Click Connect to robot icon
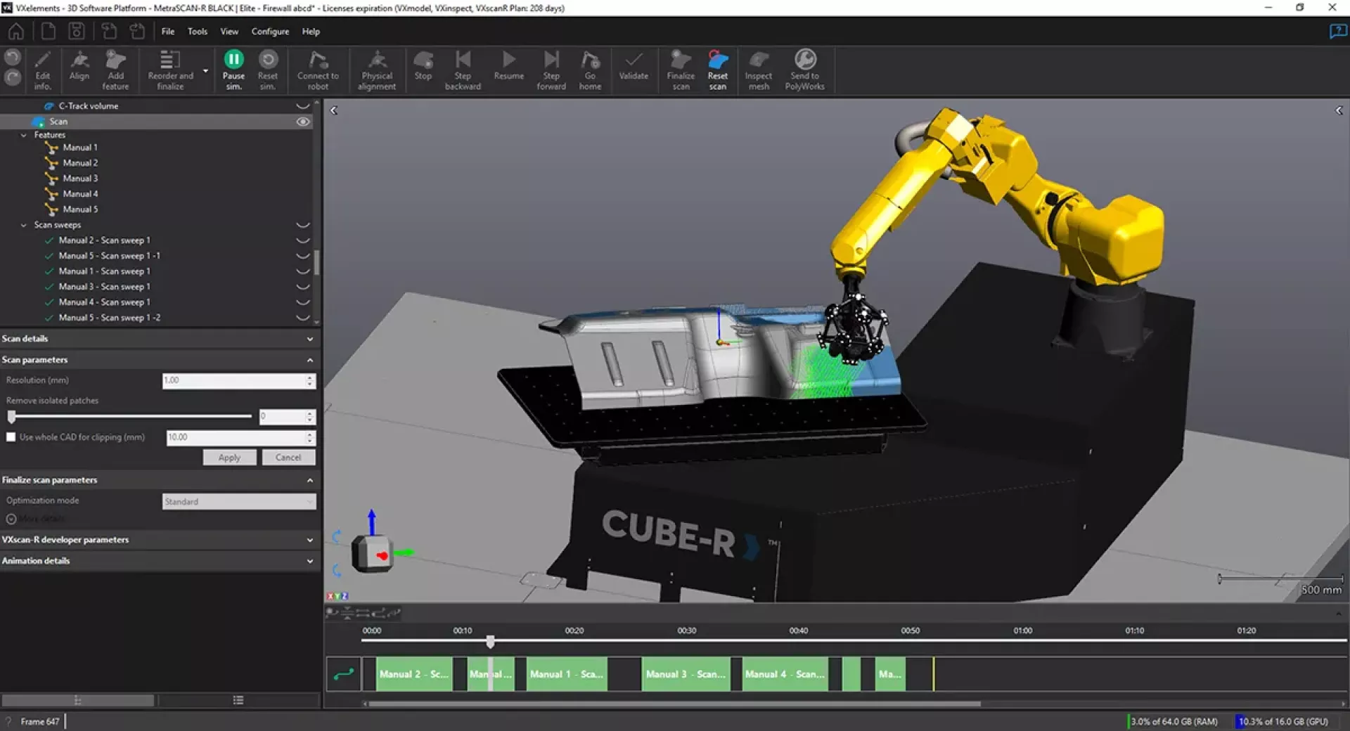Screen dimensions: 1350x731 (x=318, y=60)
